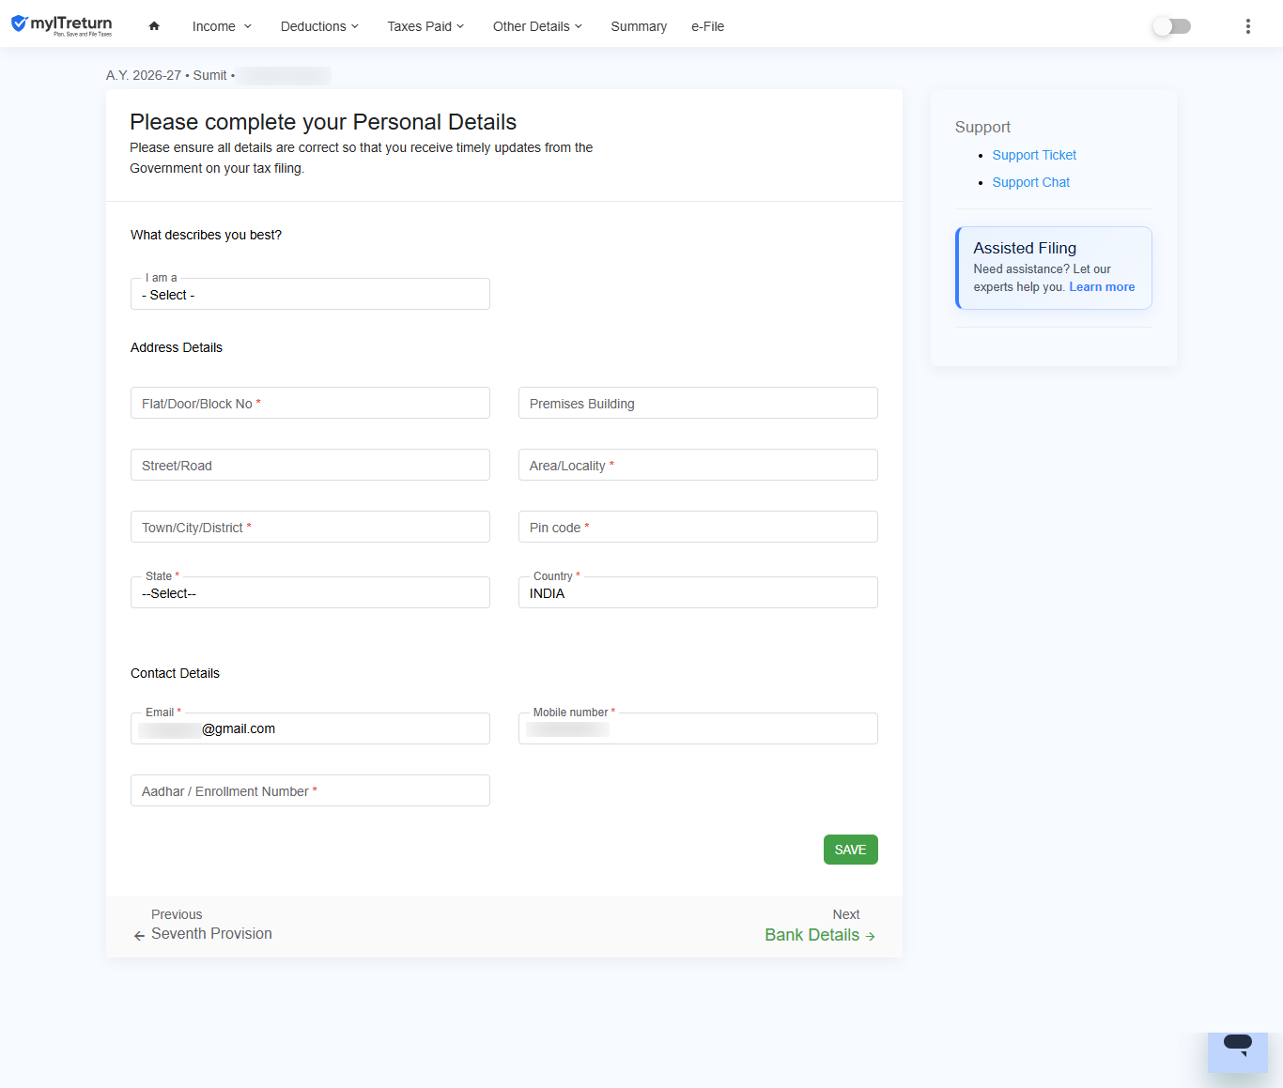Click the Pin code field
Viewport: 1283px width, 1088px height.
tap(698, 527)
